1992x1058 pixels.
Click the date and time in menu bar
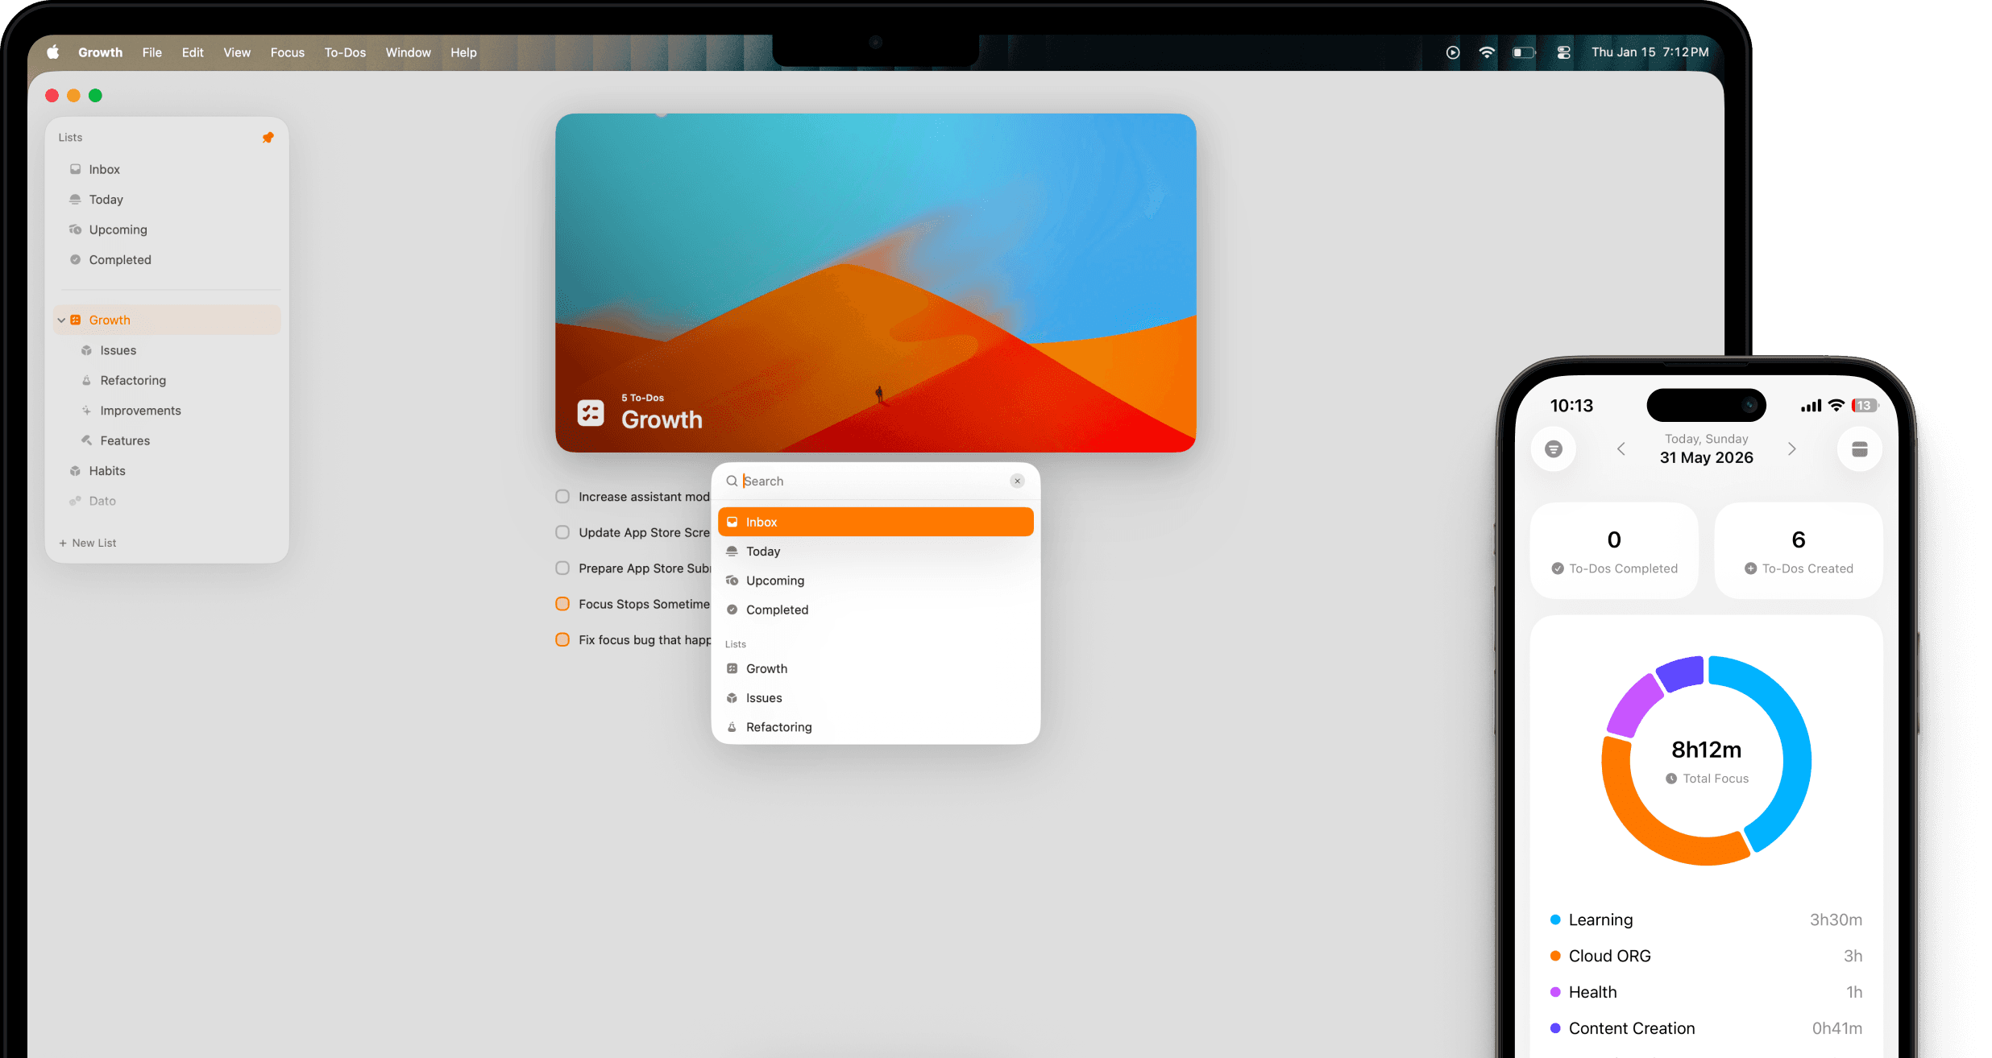tap(1650, 52)
